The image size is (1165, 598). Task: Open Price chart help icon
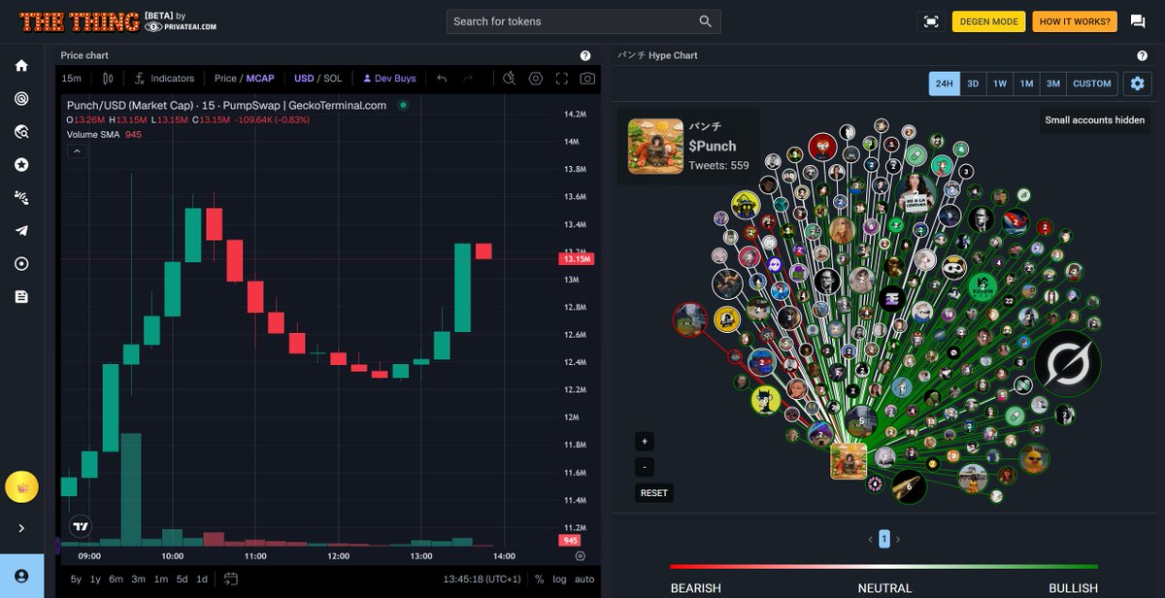click(x=585, y=56)
